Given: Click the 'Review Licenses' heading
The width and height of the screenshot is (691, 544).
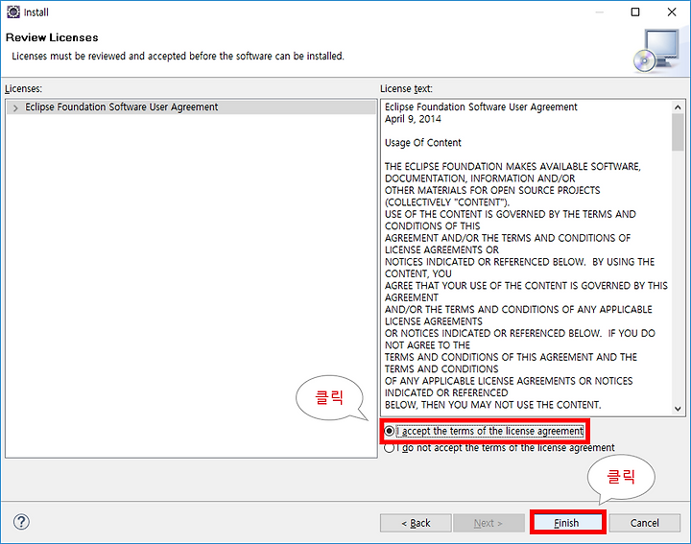Looking at the screenshot, I should click(x=52, y=37).
